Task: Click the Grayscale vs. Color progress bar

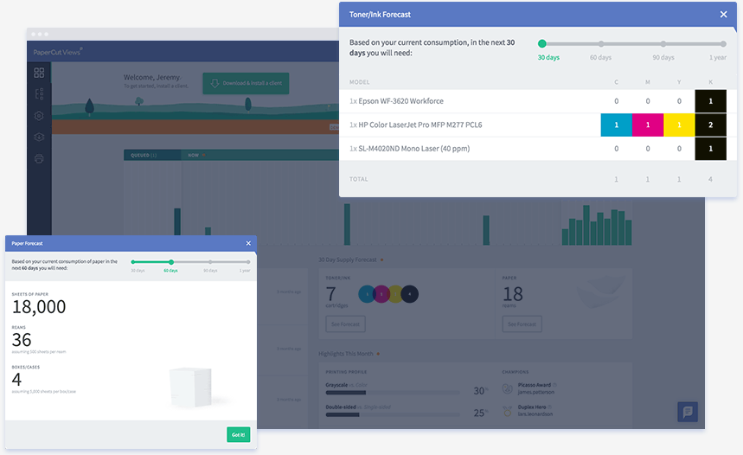Action: point(393,393)
